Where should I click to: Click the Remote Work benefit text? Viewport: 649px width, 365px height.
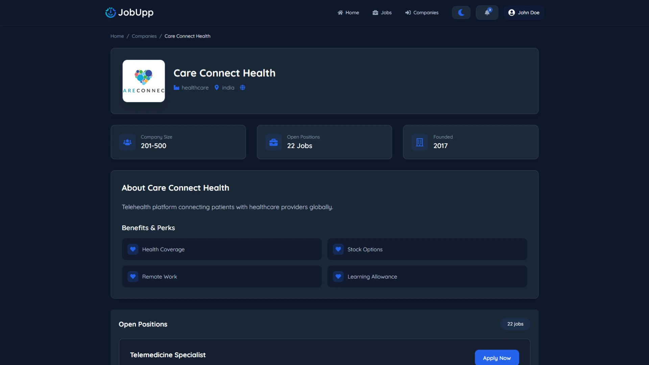[x=160, y=276]
